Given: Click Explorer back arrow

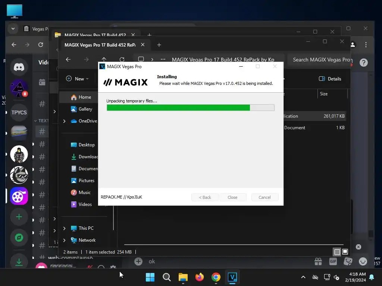Looking at the screenshot, I should pos(68,59).
